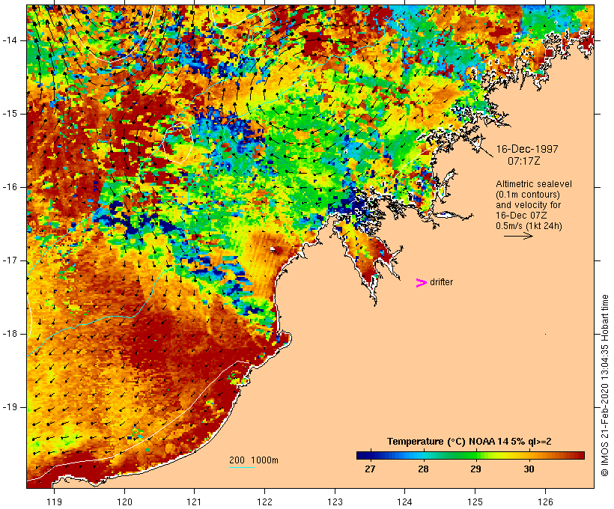Click the longitude axis label '125'
The height and width of the screenshot is (509, 614).
pyautogui.click(x=475, y=502)
